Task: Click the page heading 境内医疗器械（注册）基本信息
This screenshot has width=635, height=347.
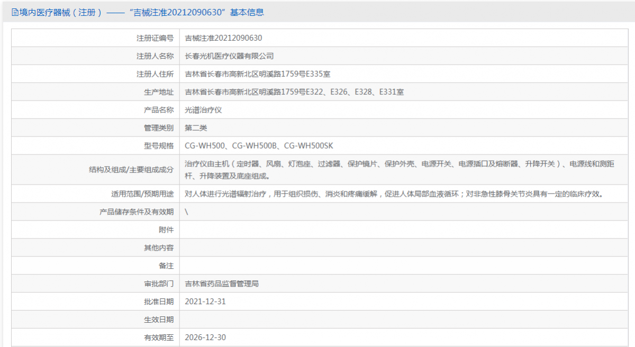Action: (x=141, y=12)
